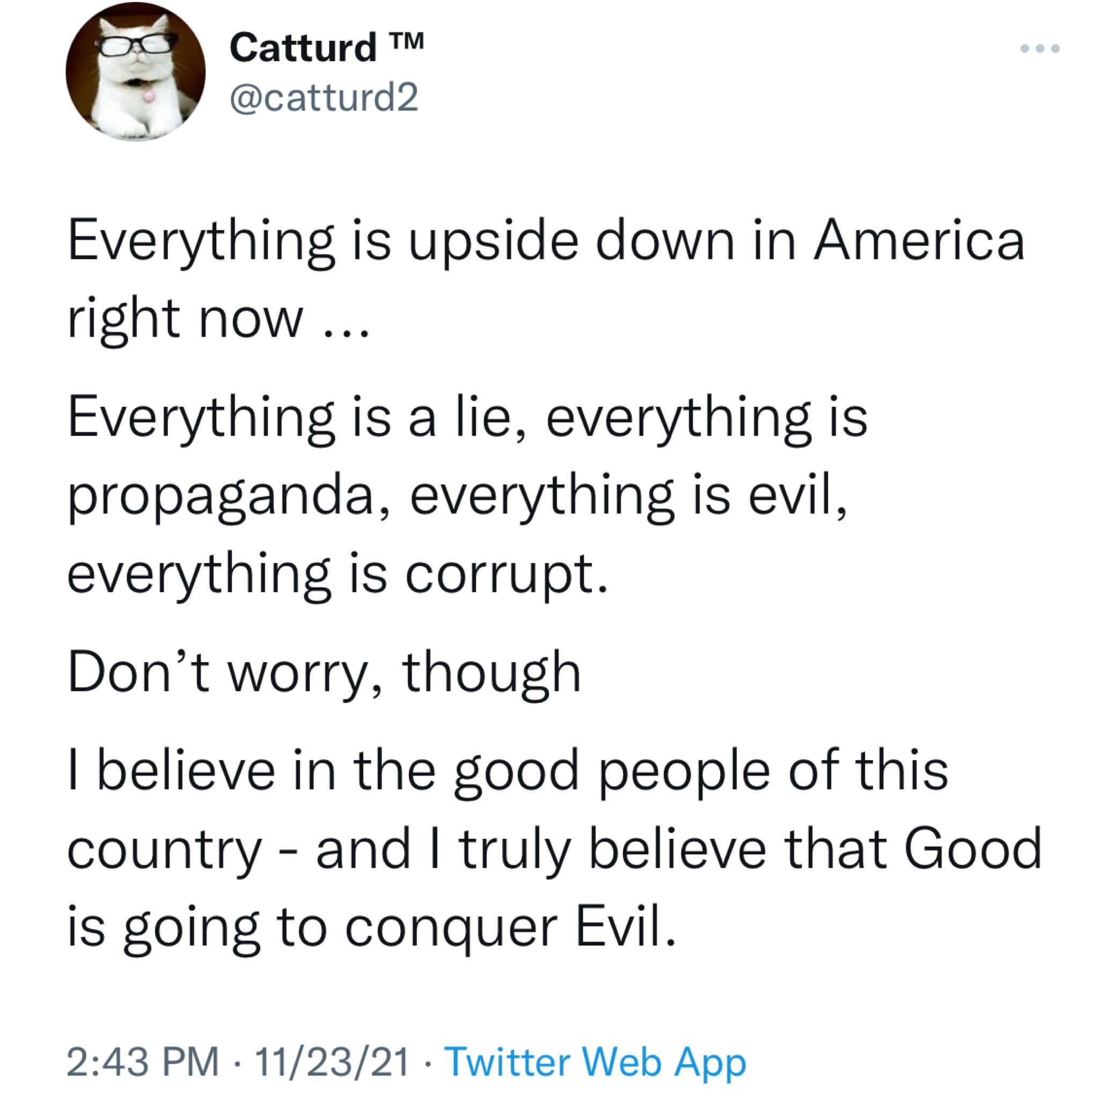Click the word America in the tweet

click(919, 240)
